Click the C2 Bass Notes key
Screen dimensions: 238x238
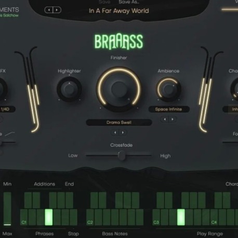(90, 217)
